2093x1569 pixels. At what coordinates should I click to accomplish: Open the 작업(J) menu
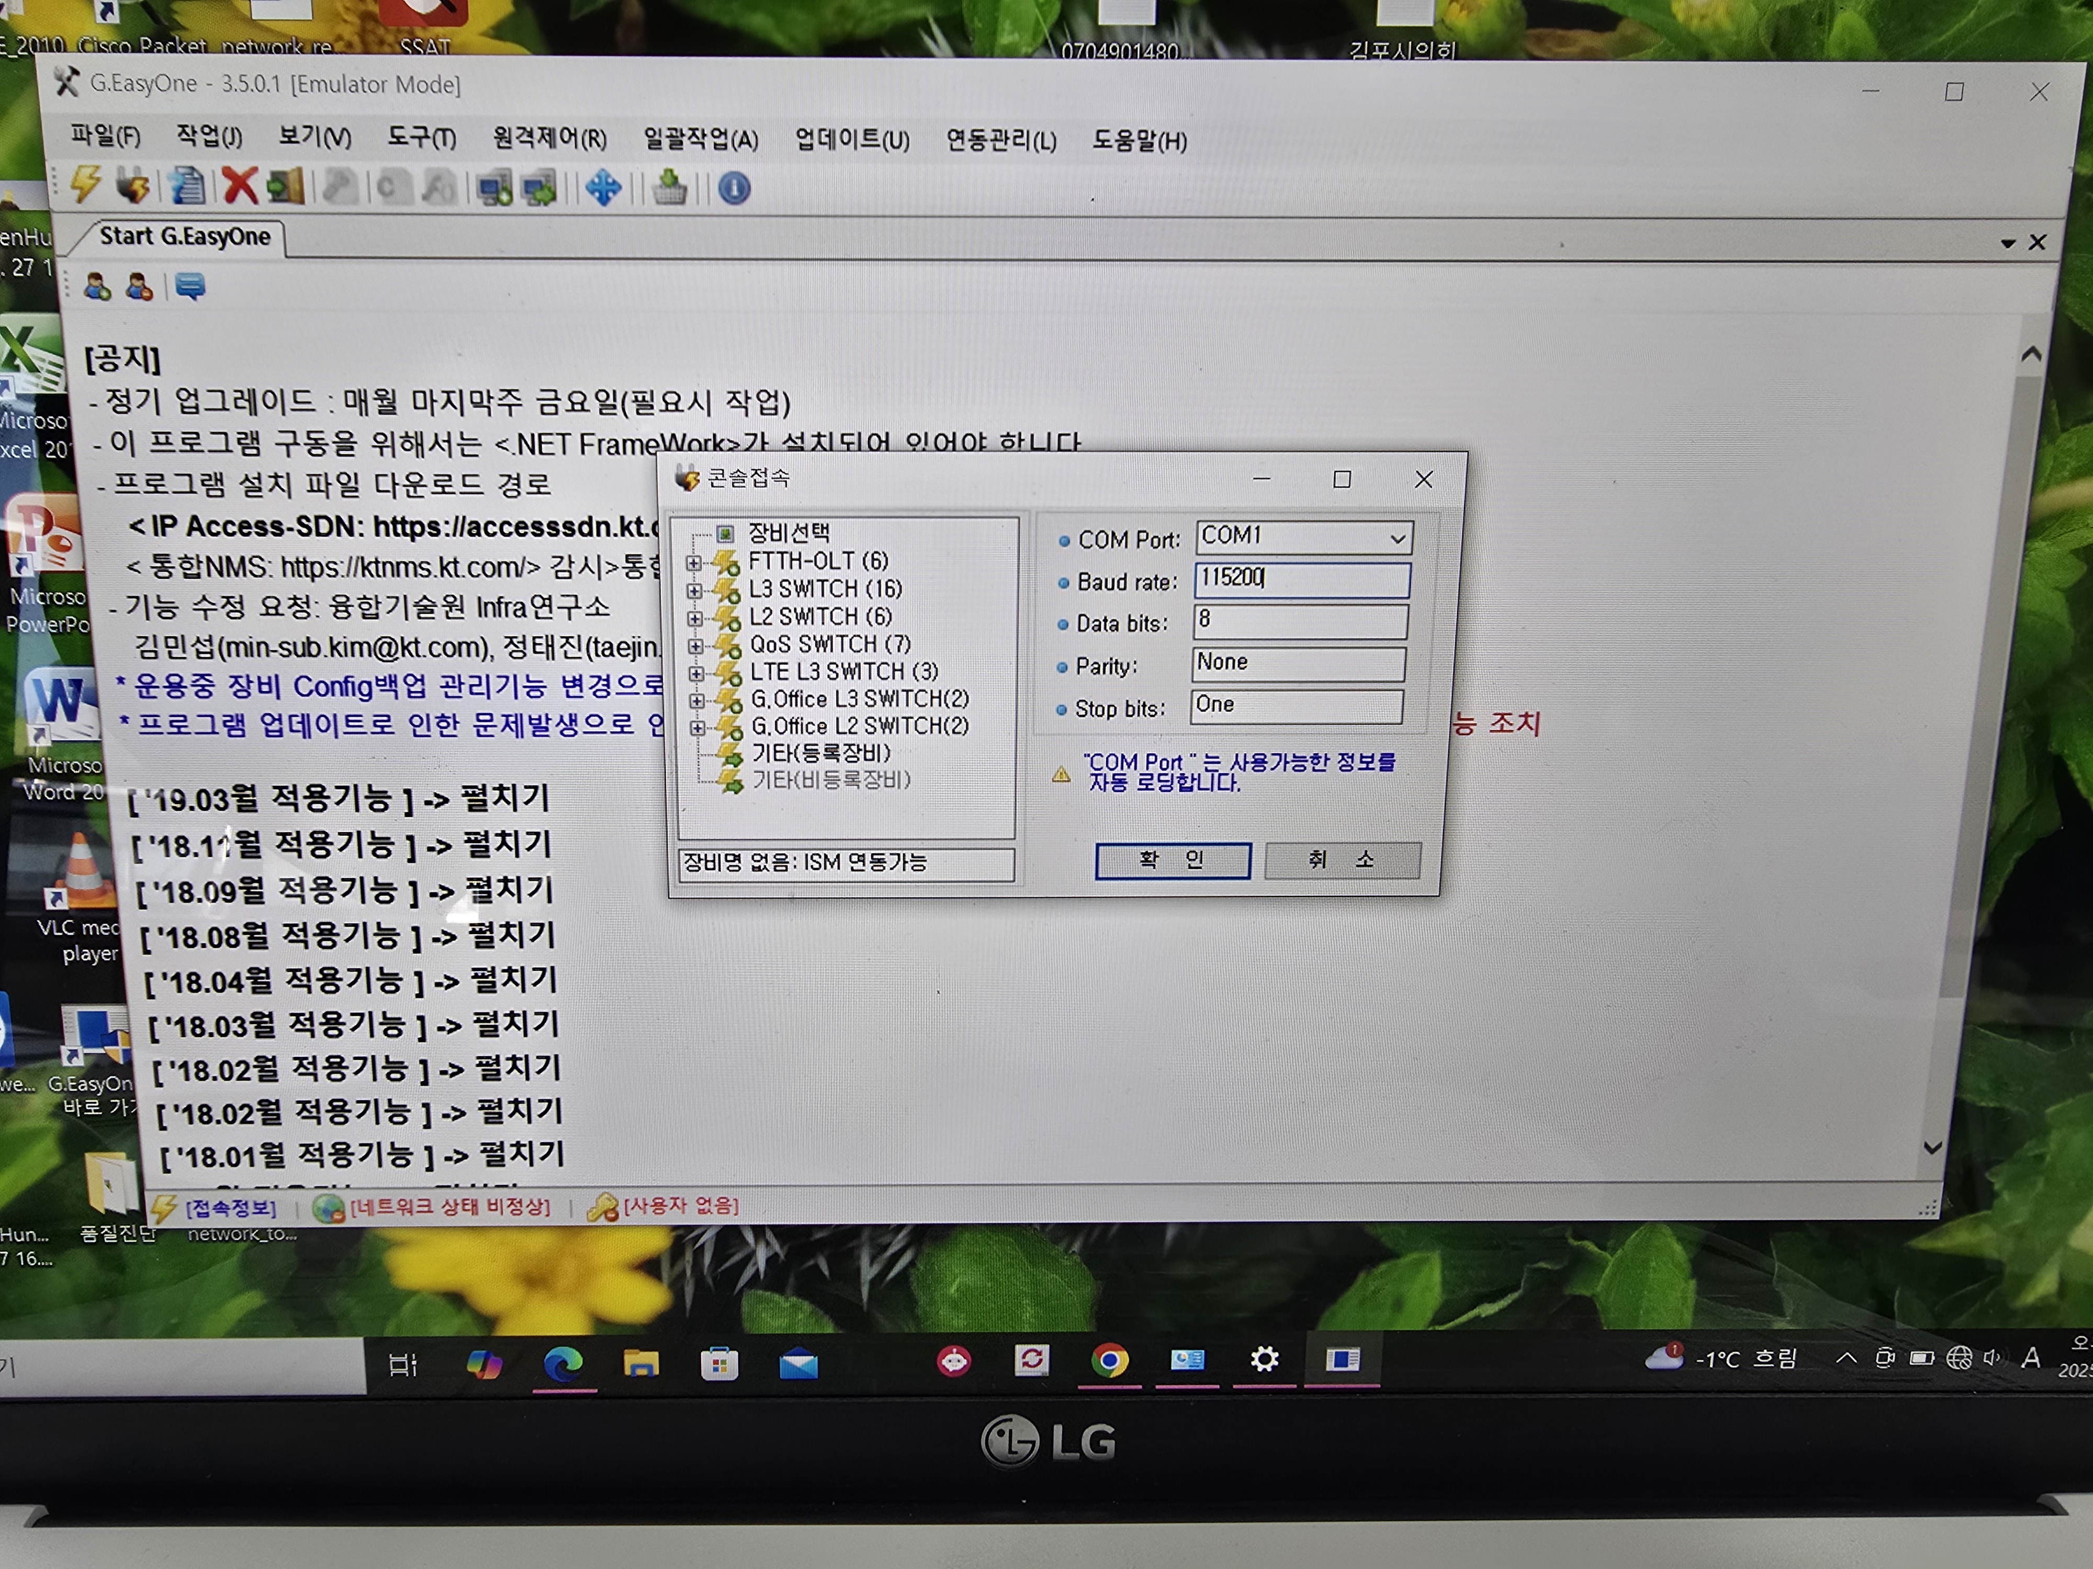(209, 137)
